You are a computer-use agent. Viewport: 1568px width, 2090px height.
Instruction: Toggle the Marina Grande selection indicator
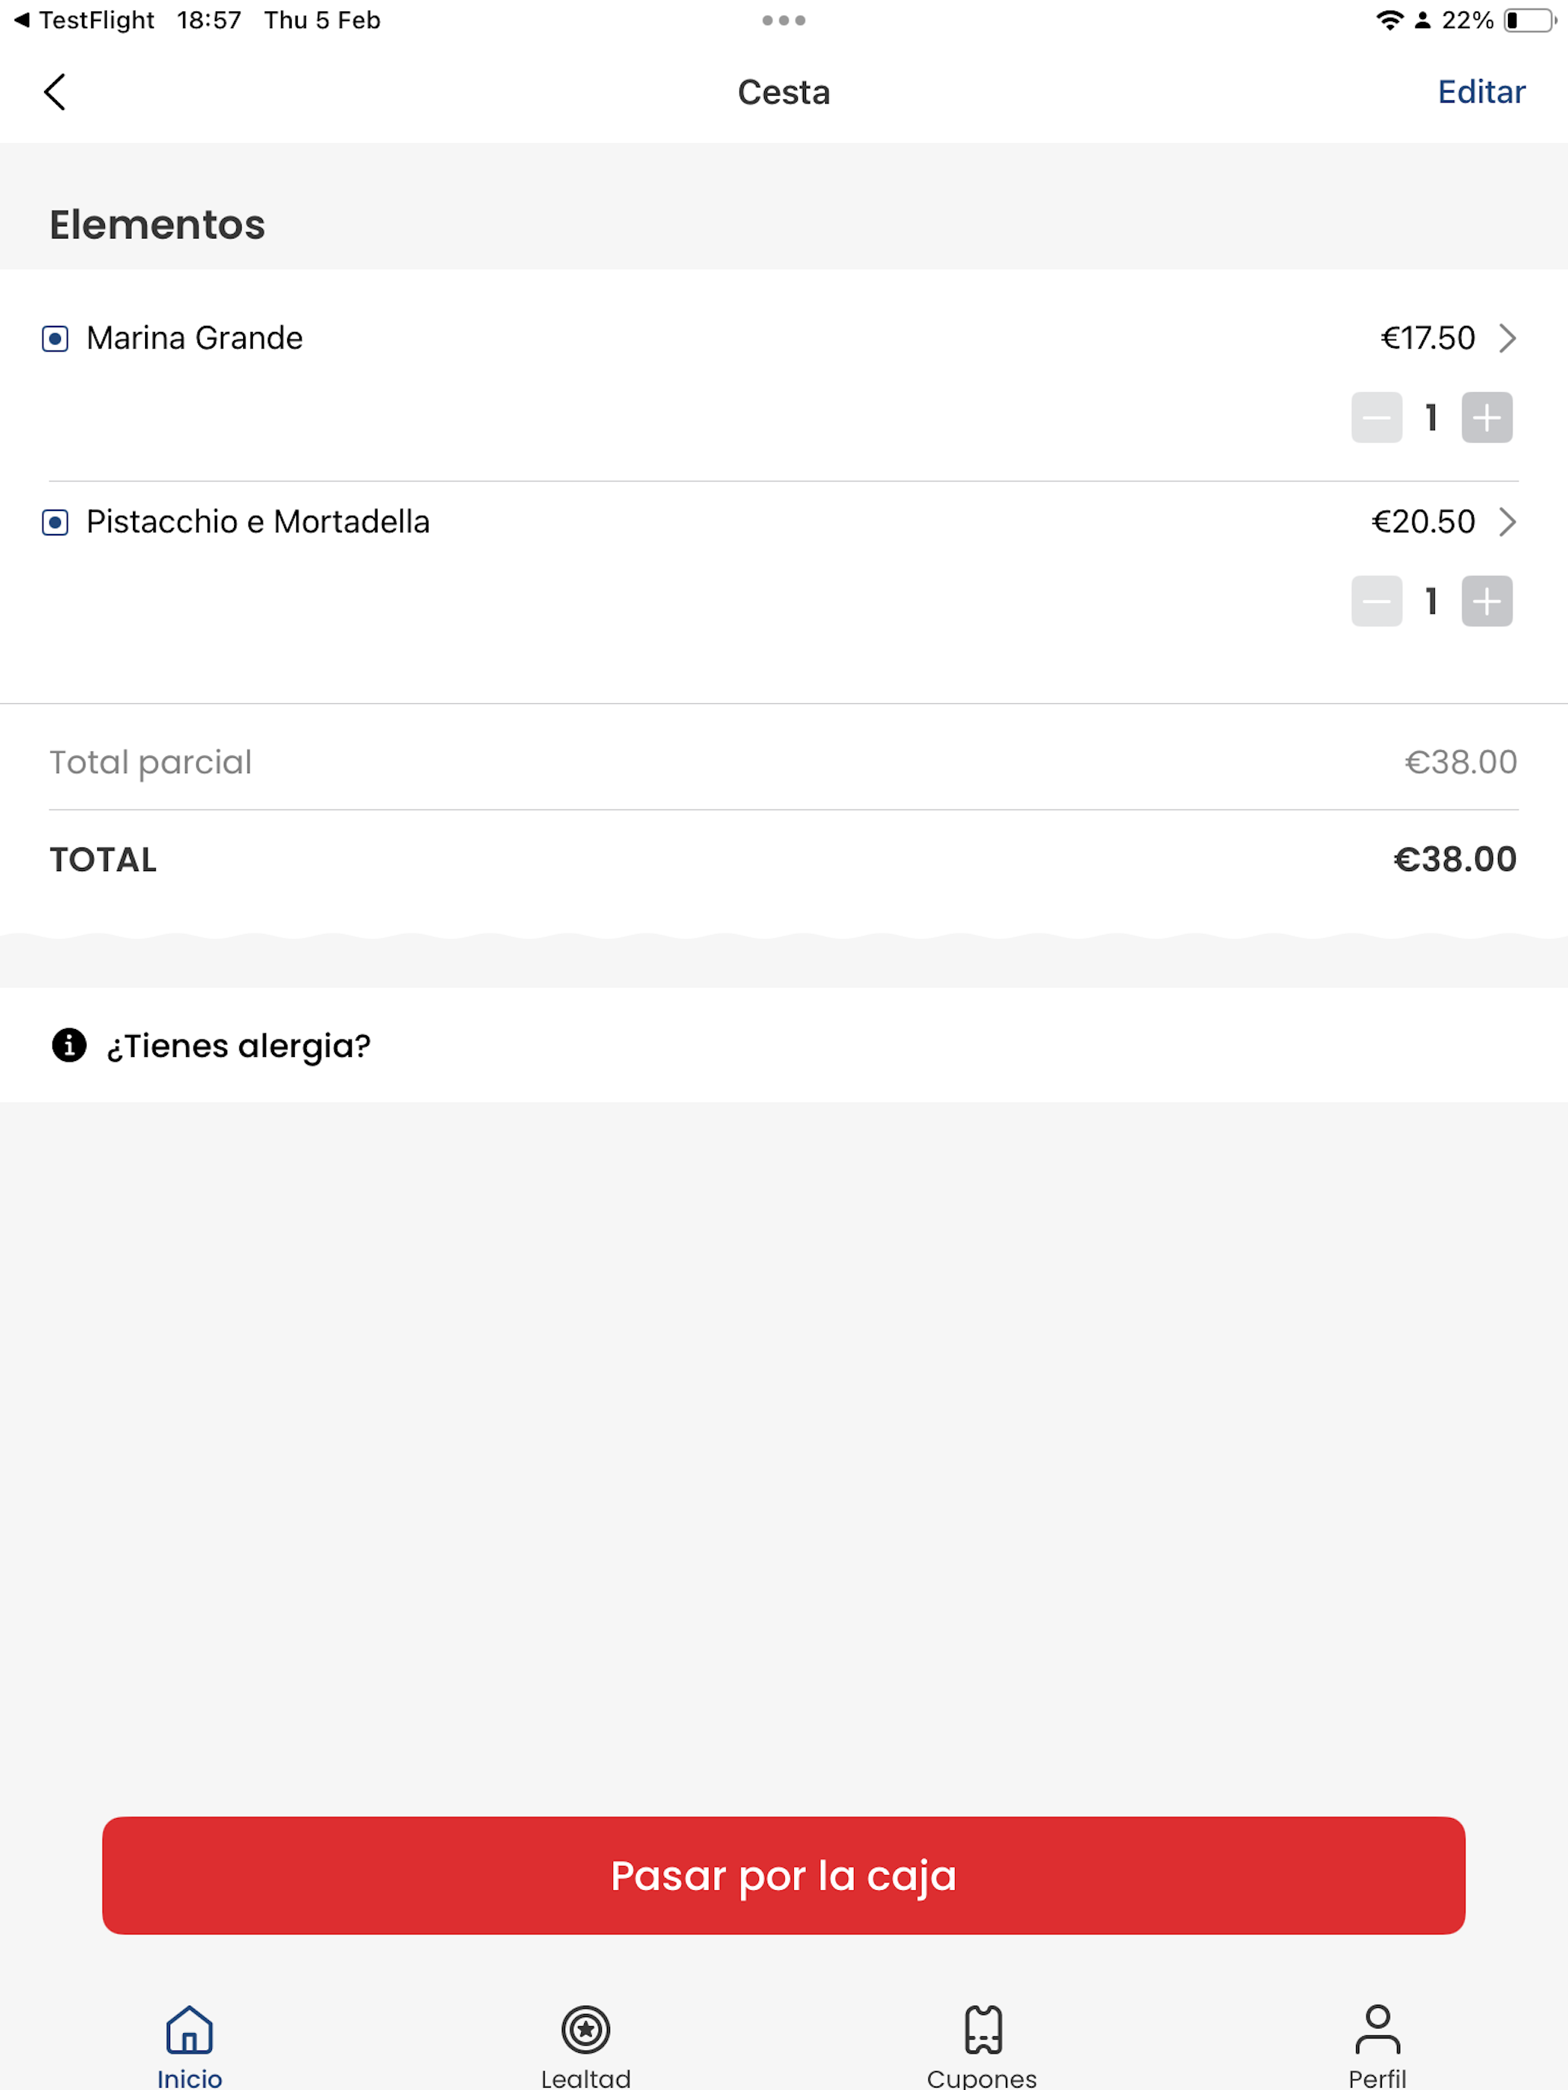[55, 338]
